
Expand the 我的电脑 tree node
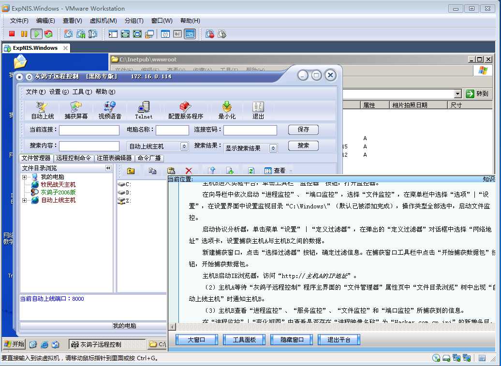coord(24,177)
